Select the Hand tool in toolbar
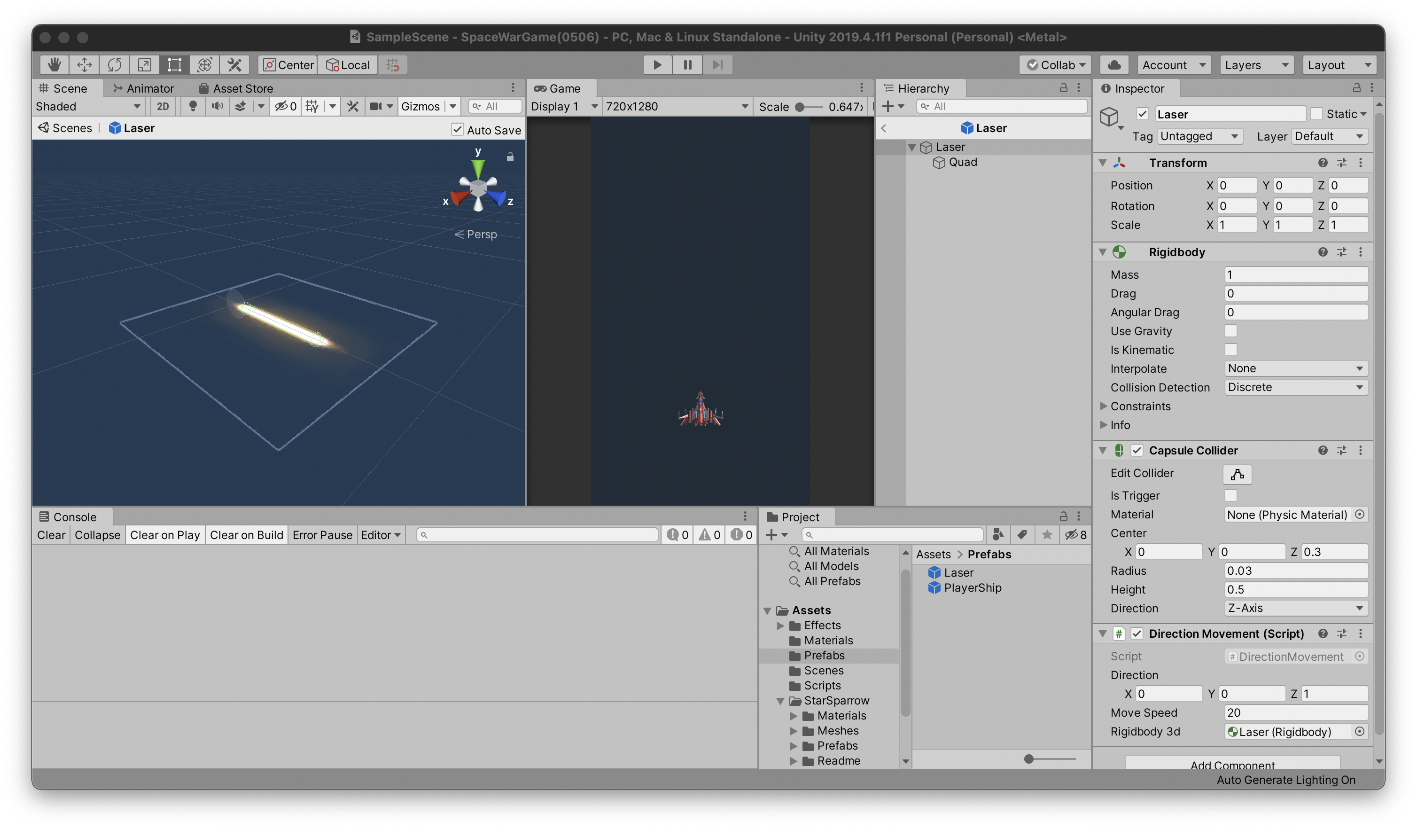This screenshot has width=1417, height=829. point(54,65)
